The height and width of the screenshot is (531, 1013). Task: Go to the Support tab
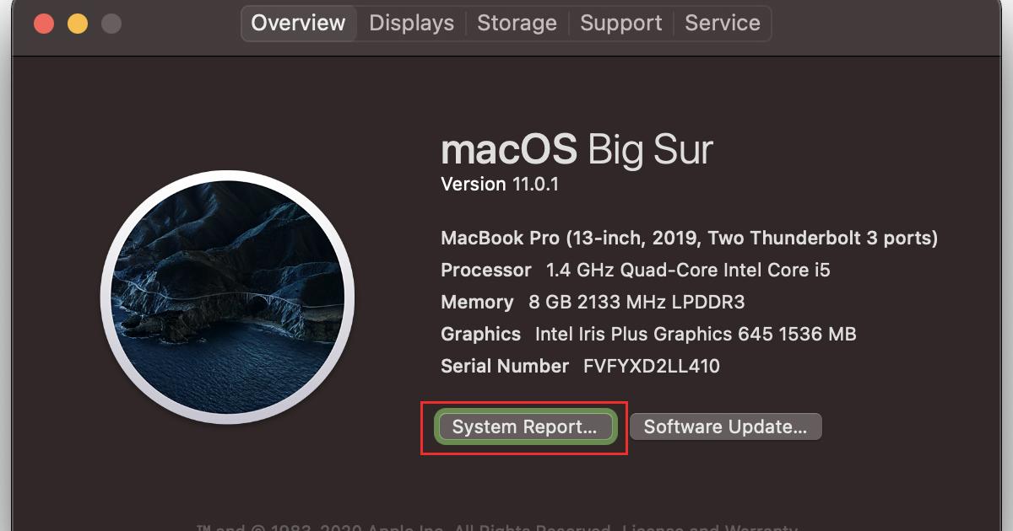pyautogui.click(x=620, y=24)
